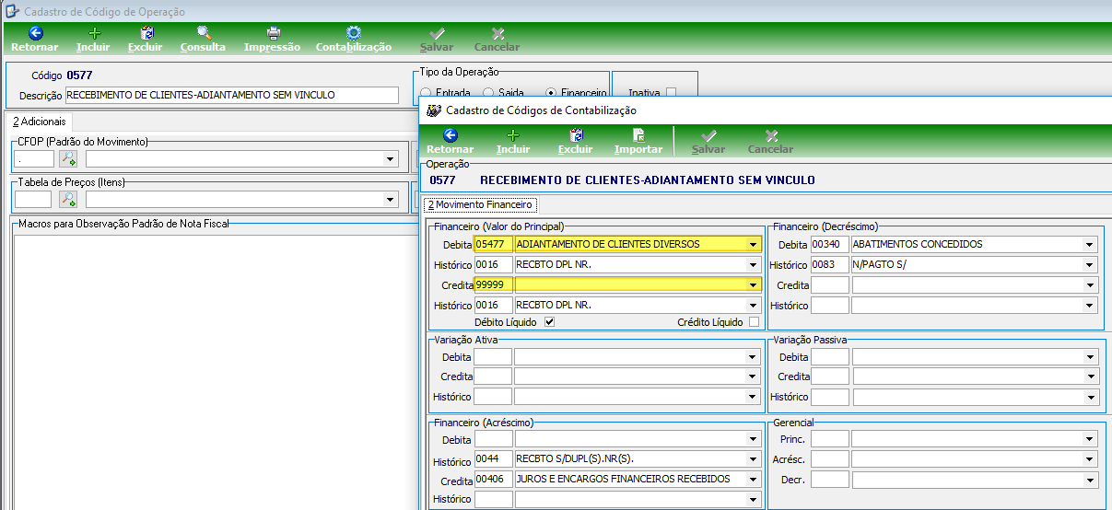Image resolution: width=1112 pixels, height=510 pixels.
Task: Click the Cadastro de Código de Operação title icon
Action: [x=11, y=11]
